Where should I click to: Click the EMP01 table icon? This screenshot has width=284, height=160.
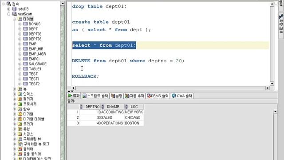point(26,59)
